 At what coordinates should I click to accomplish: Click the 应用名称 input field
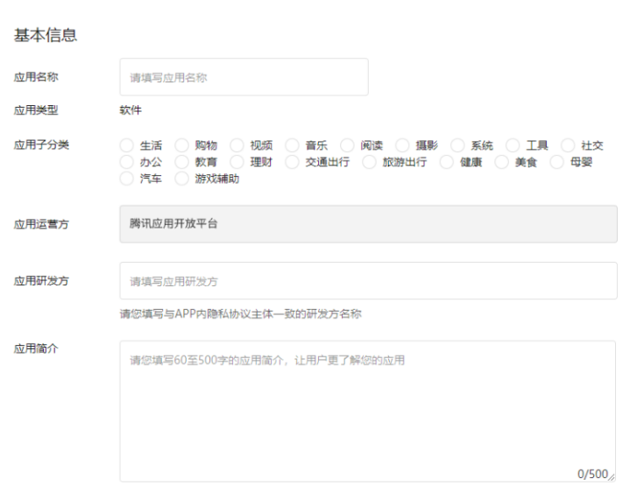244,77
